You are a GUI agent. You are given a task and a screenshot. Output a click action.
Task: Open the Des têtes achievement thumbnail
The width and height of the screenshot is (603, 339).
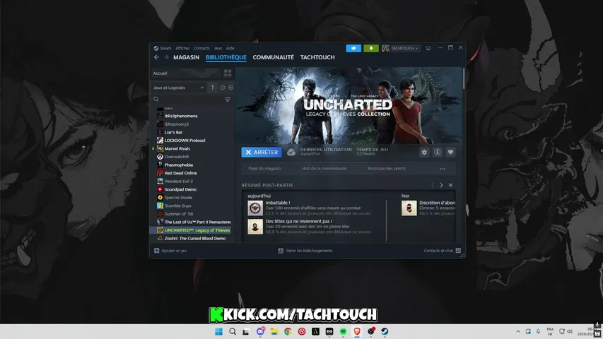(x=255, y=227)
